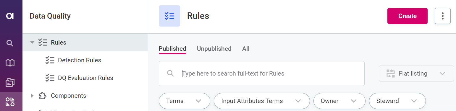456x111 pixels.
Task: Open the three-dot more options menu
Action: click(443, 16)
